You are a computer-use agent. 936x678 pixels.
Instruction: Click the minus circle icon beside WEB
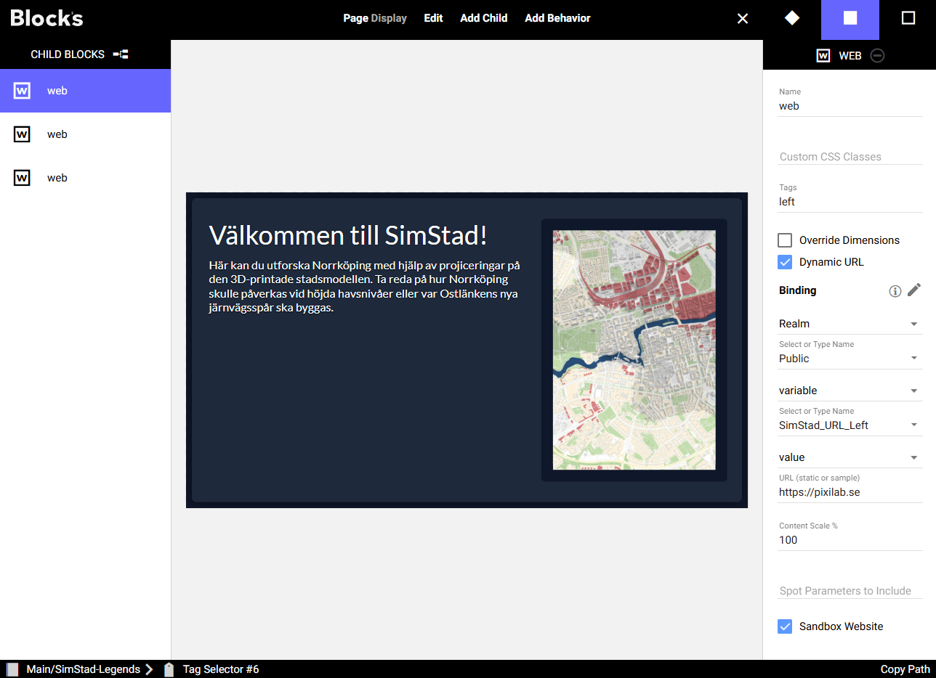pyautogui.click(x=877, y=55)
